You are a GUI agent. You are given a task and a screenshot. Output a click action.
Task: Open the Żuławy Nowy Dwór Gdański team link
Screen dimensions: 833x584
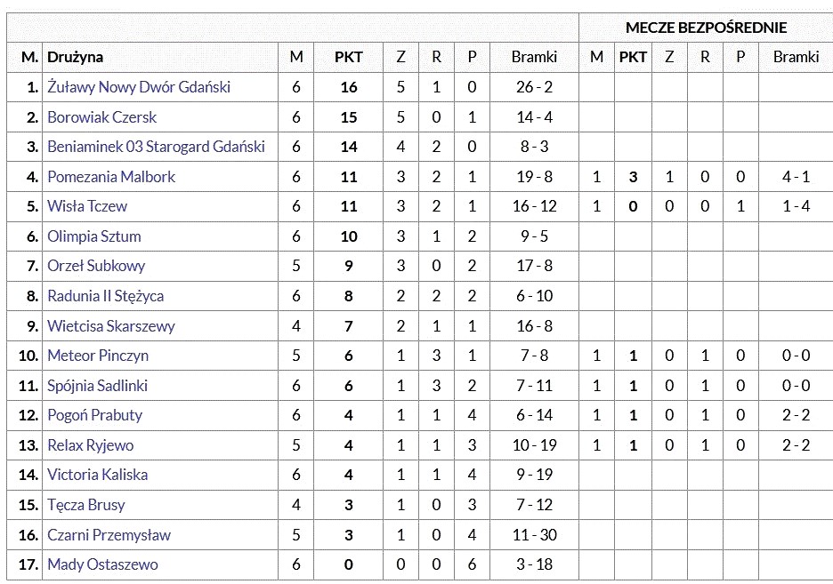pyautogui.click(x=139, y=87)
